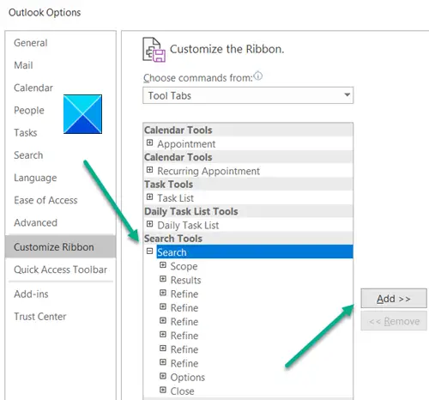Select the People options category

click(29, 111)
